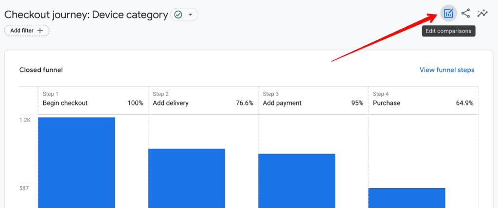The height and width of the screenshot is (208, 498).
Task: Click the Add delivery blue bar
Action: (x=186, y=178)
